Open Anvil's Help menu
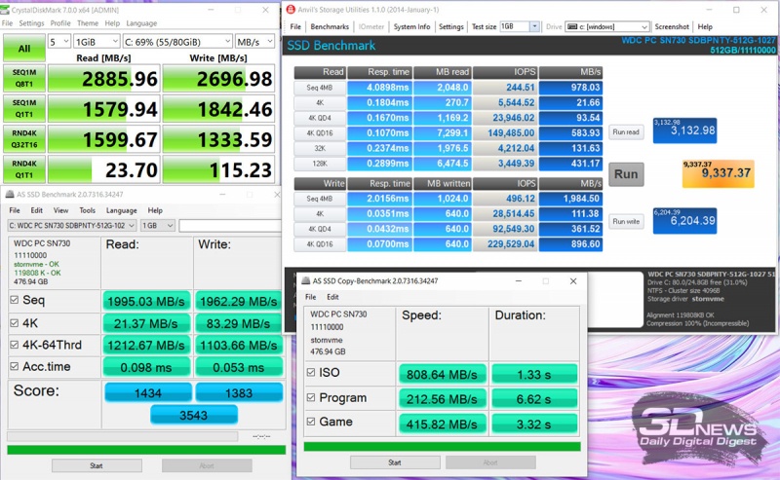Image resolution: width=780 pixels, height=480 pixels. (x=705, y=27)
